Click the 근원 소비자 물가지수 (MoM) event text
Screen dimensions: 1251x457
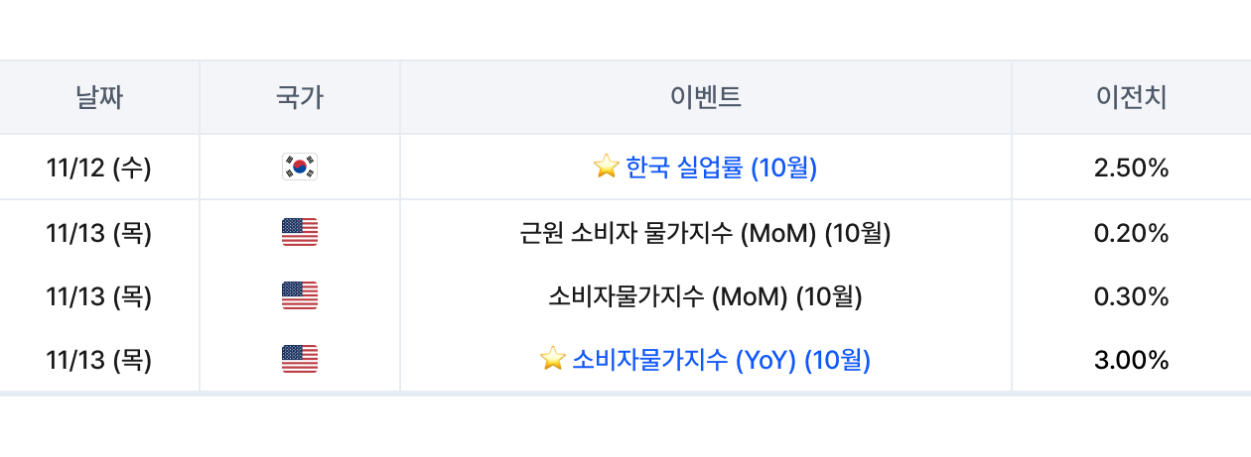(706, 233)
